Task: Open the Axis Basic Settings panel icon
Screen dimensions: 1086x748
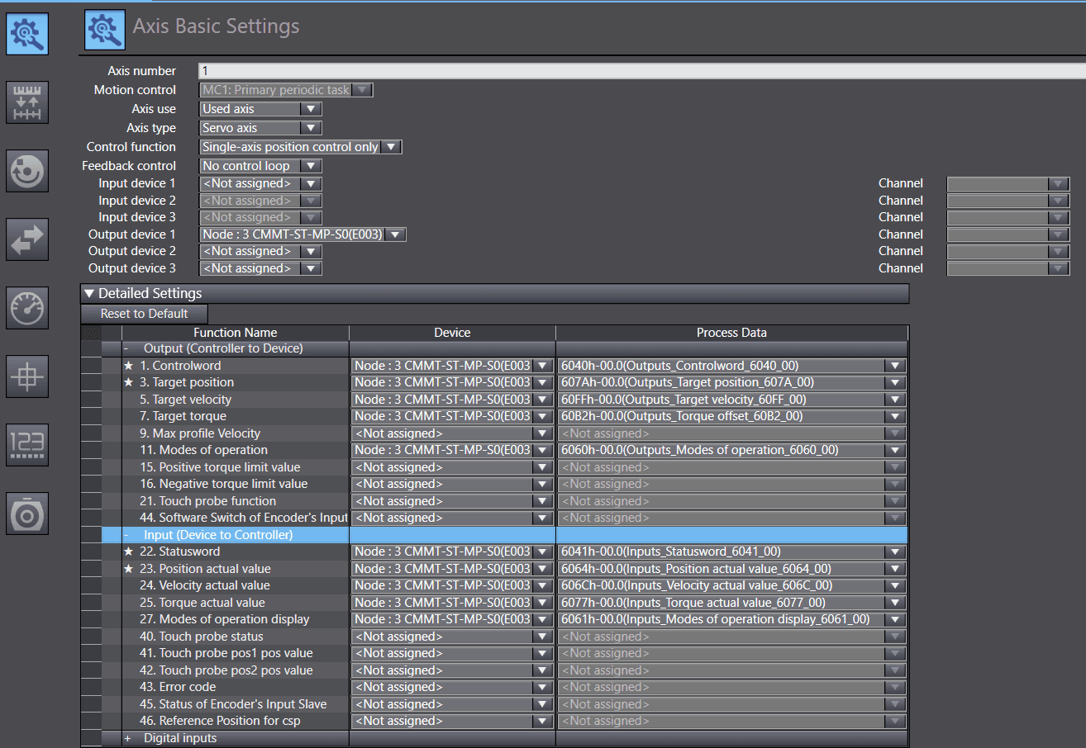Action: click(26, 33)
